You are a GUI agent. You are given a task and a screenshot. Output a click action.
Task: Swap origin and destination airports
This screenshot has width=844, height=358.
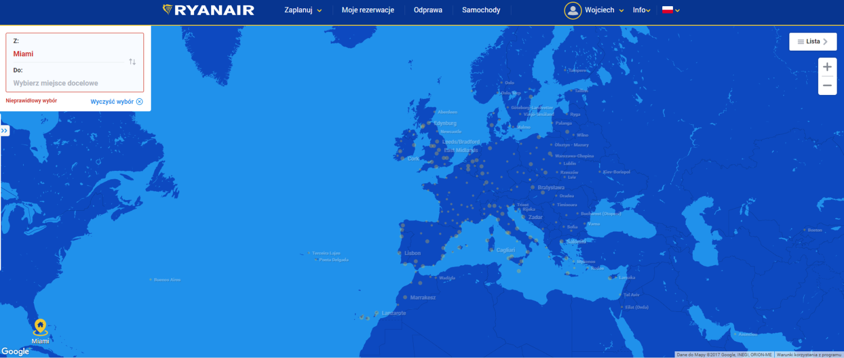click(x=132, y=62)
